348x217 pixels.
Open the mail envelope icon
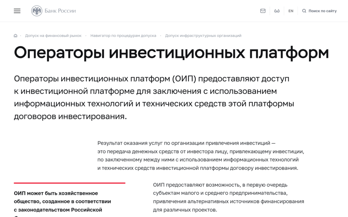coord(263,11)
